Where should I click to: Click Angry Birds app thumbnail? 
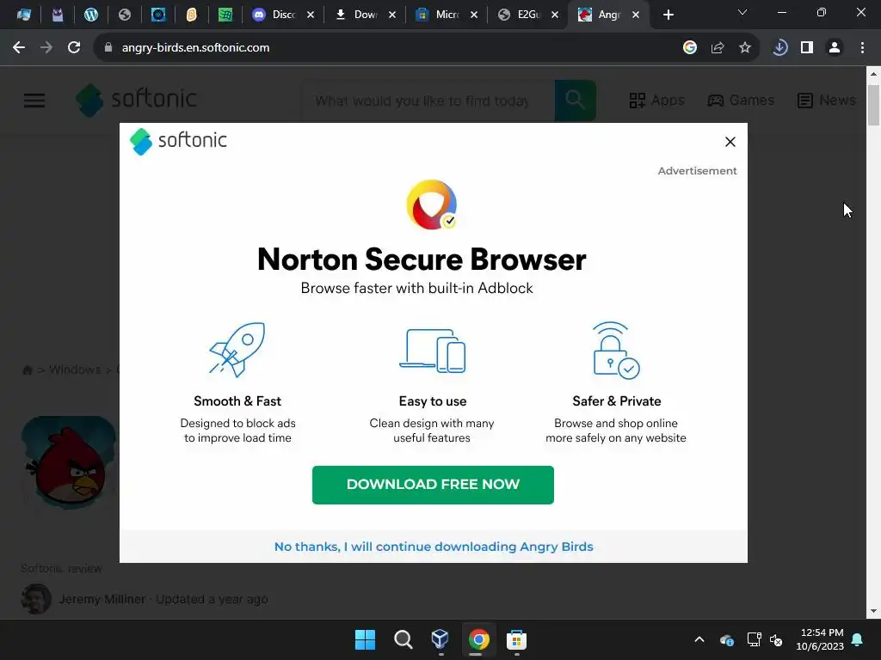tap(69, 462)
